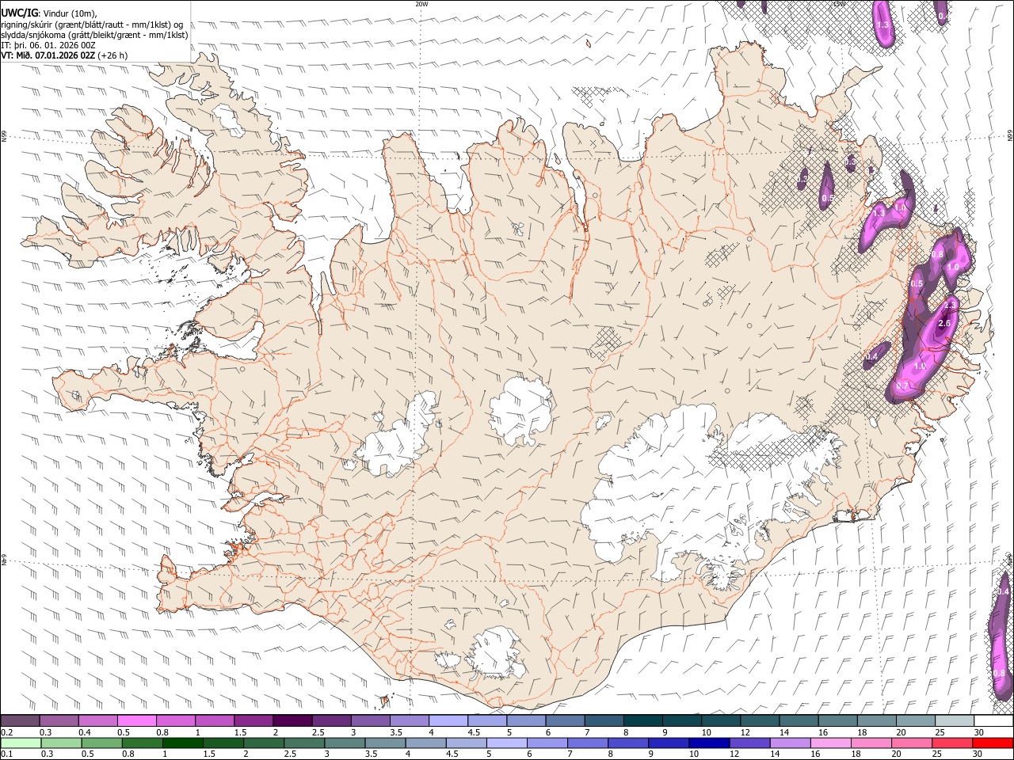Image resolution: width=1014 pixels, height=760 pixels.
Task: Click the upper legend swatch starting at 0.2
Action: coord(21,720)
